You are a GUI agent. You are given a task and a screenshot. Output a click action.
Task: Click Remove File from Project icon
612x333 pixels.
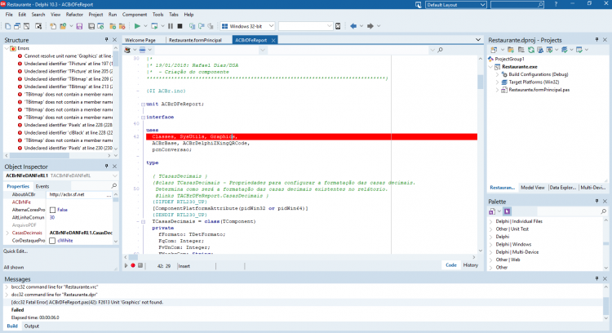(122, 26)
